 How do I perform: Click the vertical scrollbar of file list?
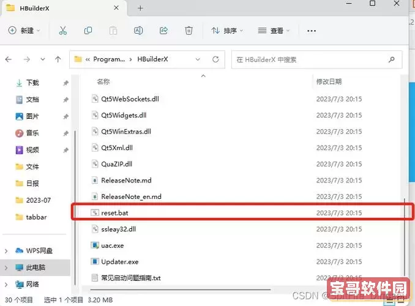pos(404,238)
